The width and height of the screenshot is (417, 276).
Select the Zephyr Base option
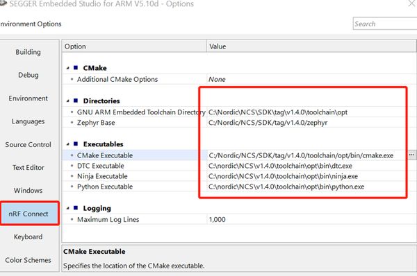pos(96,123)
